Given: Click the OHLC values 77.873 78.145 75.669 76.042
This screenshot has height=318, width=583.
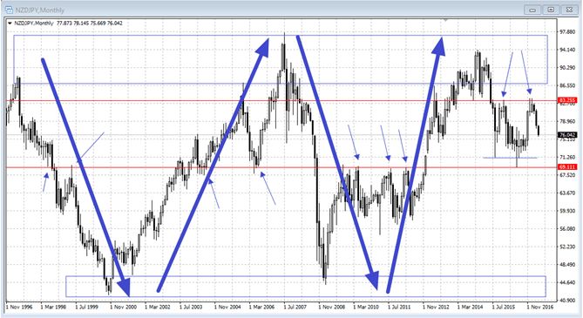Looking at the screenshot, I should click(x=90, y=24).
